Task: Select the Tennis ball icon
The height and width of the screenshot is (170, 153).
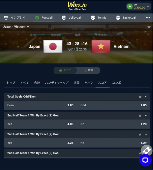Action: click(93, 18)
